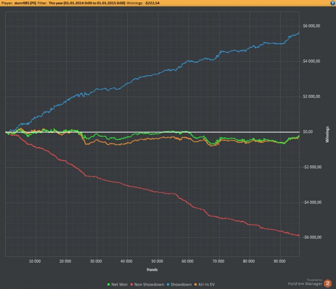Click the Winnings value -$222,54 in header

152,3
